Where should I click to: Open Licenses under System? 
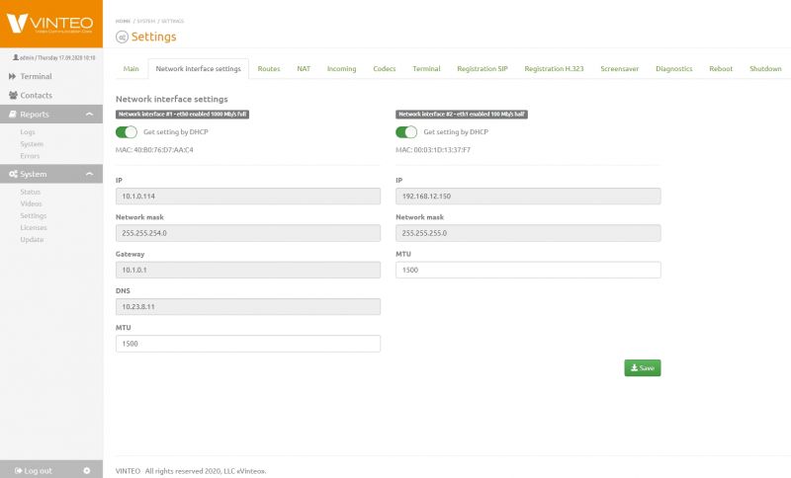(x=34, y=228)
